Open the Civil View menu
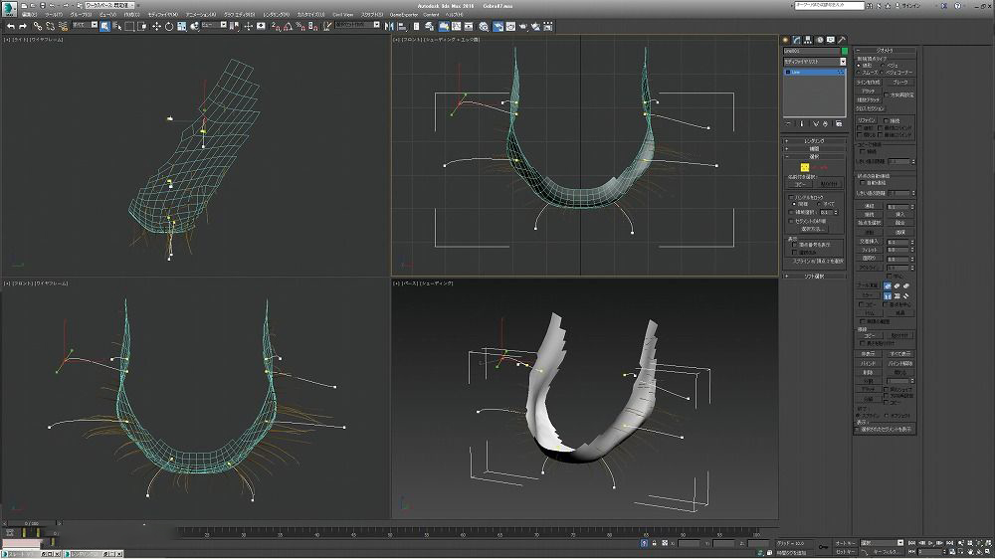The height and width of the screenshot is (559, 995). click(342, 15)
